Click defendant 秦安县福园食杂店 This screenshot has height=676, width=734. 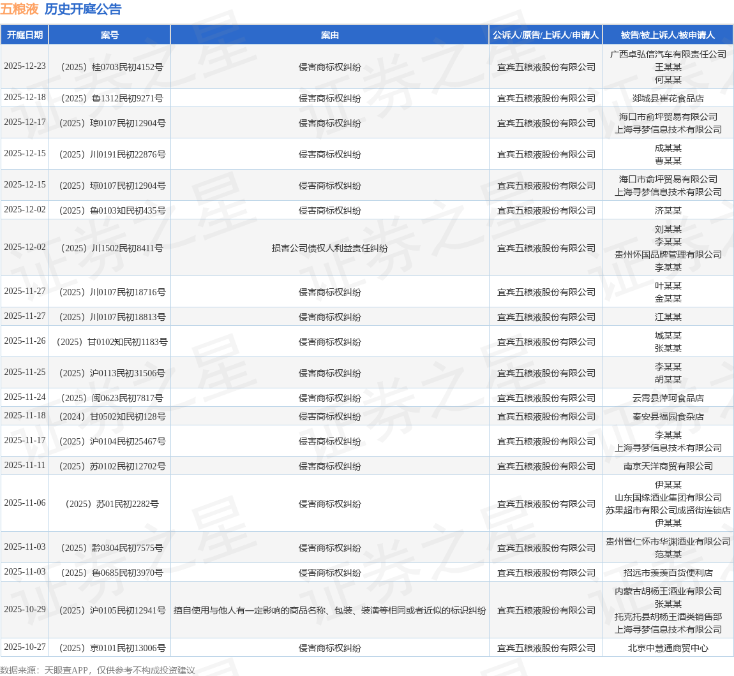tap(668, 417)
